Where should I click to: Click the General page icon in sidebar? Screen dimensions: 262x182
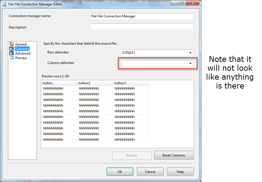pos(12,44)
